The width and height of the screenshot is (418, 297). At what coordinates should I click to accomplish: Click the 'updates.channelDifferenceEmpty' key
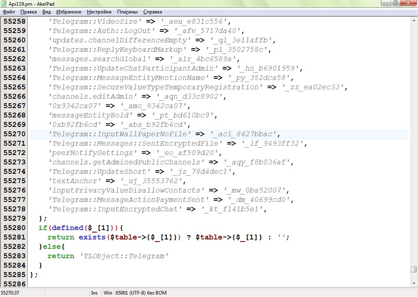pos(119,40)
